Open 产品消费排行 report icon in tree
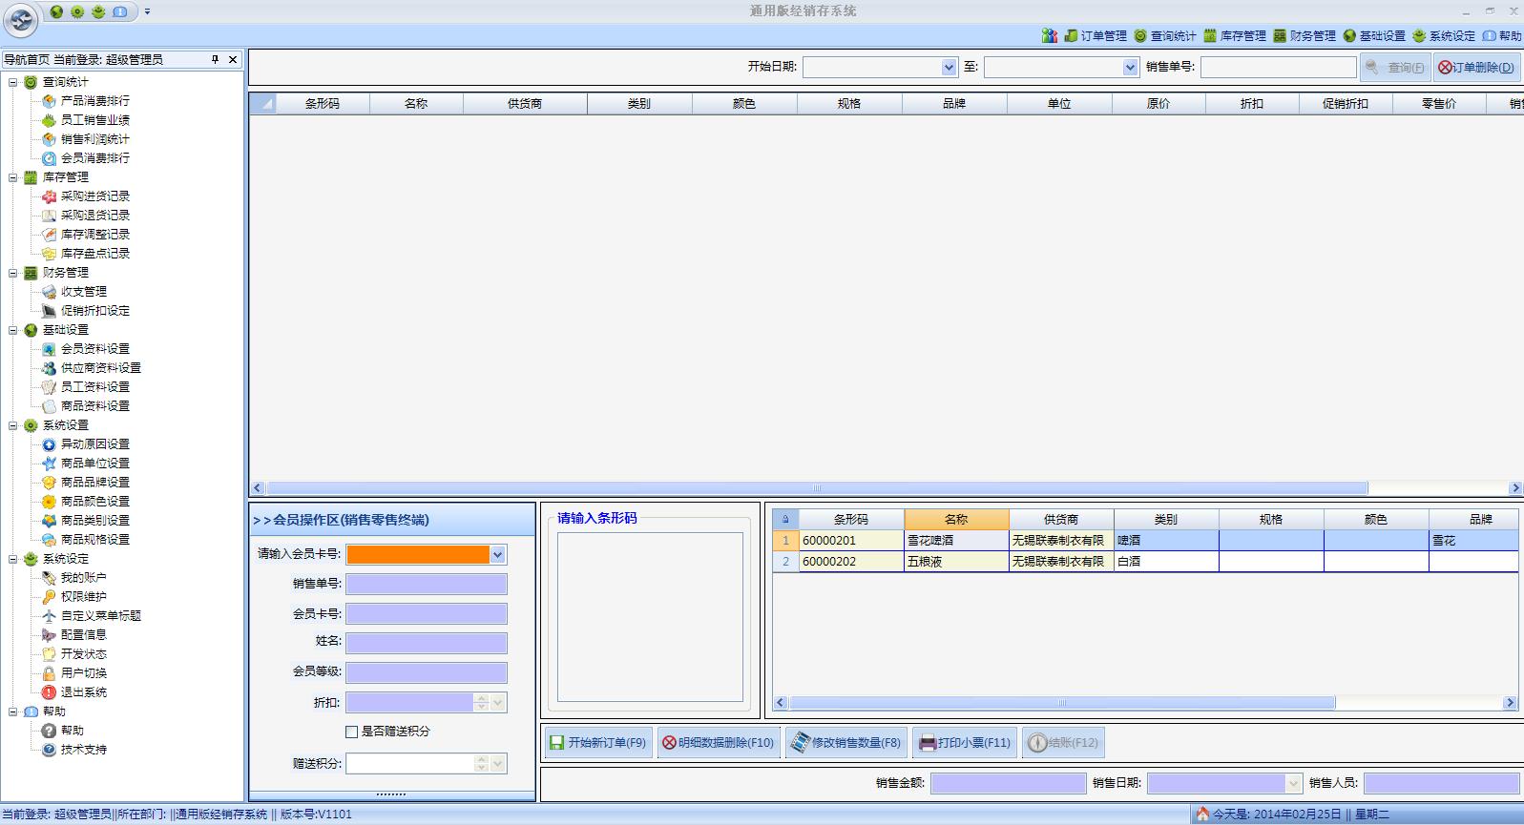 (x=49, y=101)
